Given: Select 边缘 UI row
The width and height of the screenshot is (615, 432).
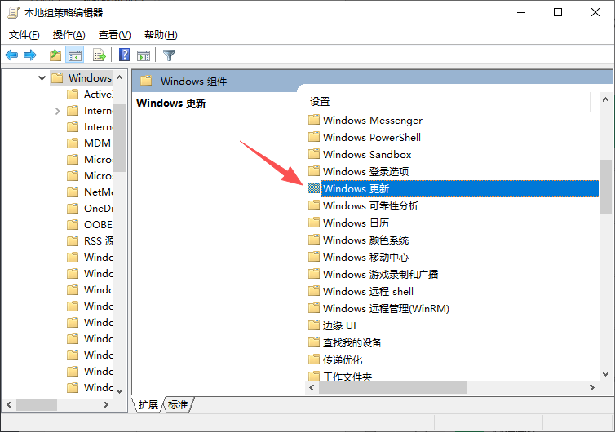Looking at the screenshot, I should coord(339,326).
